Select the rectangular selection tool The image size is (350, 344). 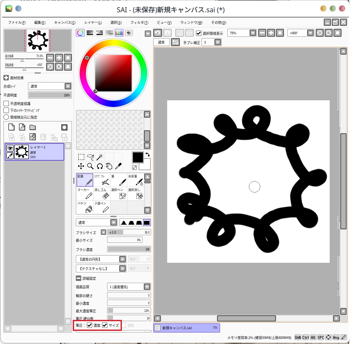click(x=81, y=157)
